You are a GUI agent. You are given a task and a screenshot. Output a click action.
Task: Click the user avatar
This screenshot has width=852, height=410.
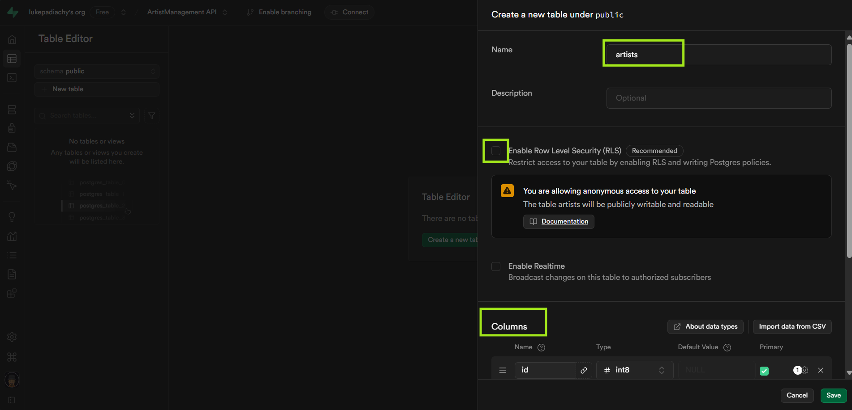[x=12, y=380]
